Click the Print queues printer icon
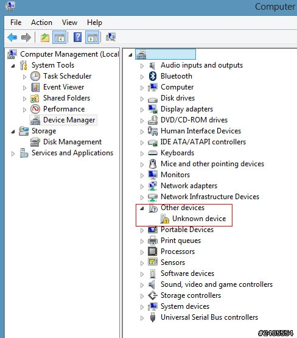 153,241
